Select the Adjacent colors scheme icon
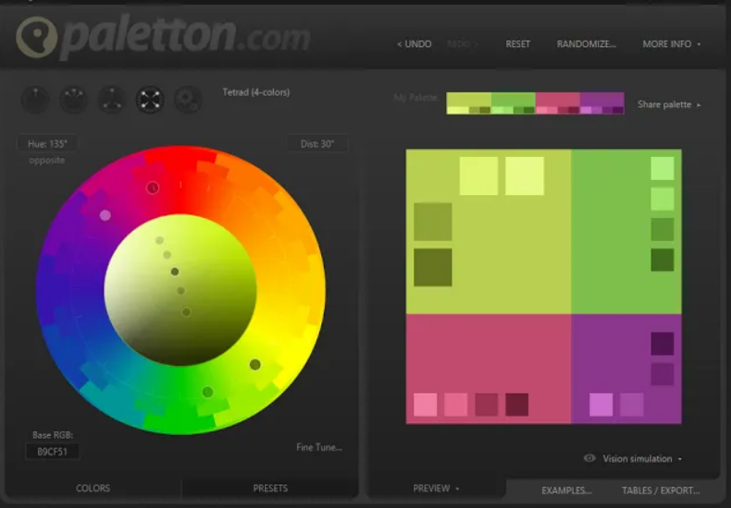 coord(74,100)
